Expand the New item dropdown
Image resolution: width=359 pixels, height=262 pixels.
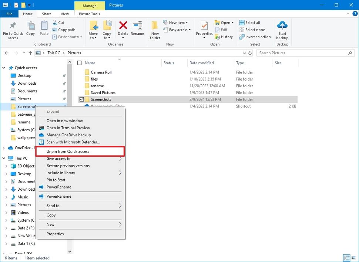(x=177, y=22)
